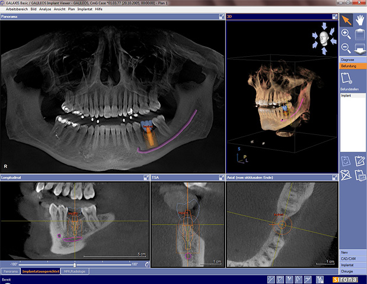
Task: Click the 180° end of rotation slider
Action: click(x=135, y=264)
